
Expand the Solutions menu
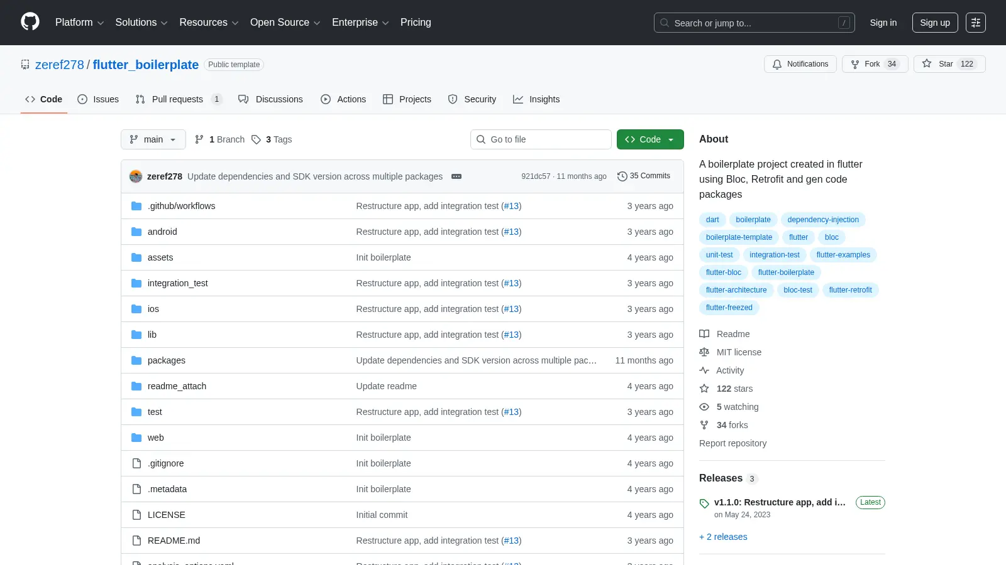pyautogui.click(x=141, y=23)
